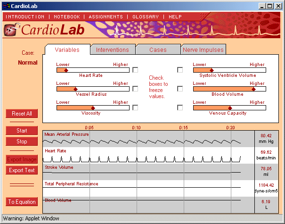285x224 pixels.
Task: Freeze the Viscosity value checkbox
Action: (x=135, y=108)
